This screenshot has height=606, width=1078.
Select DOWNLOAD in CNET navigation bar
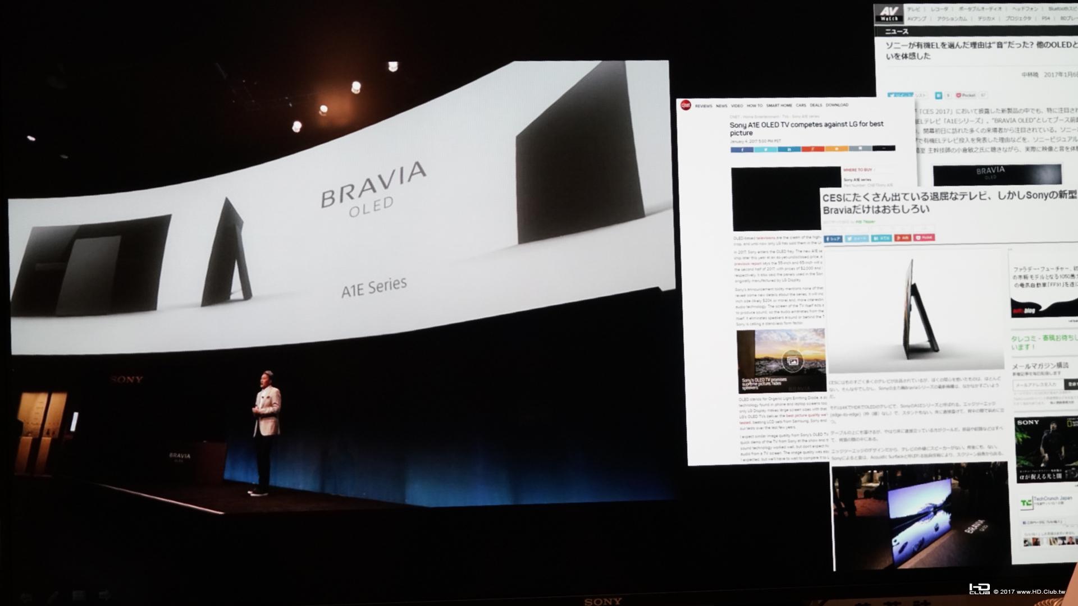point(837,105)
